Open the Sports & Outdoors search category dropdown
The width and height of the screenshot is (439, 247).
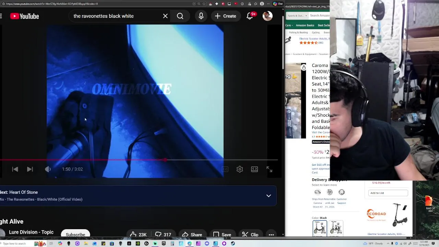297,15
